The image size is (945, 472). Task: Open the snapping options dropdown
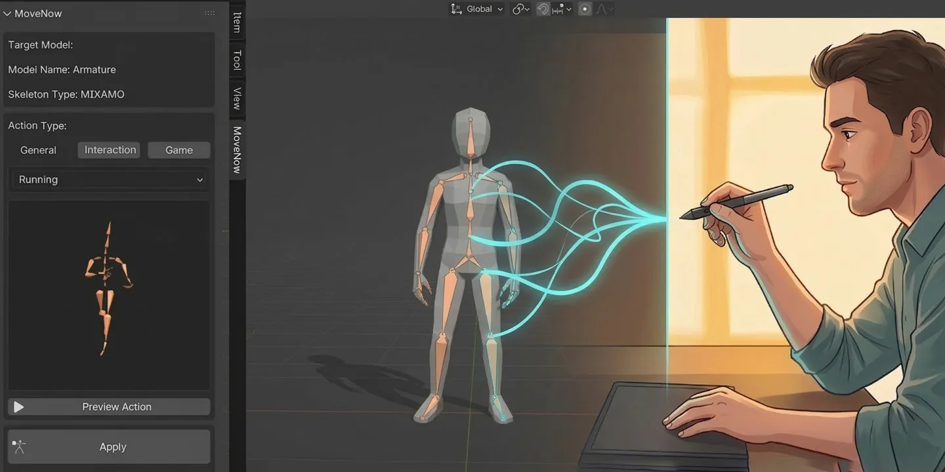pos(562,9)
